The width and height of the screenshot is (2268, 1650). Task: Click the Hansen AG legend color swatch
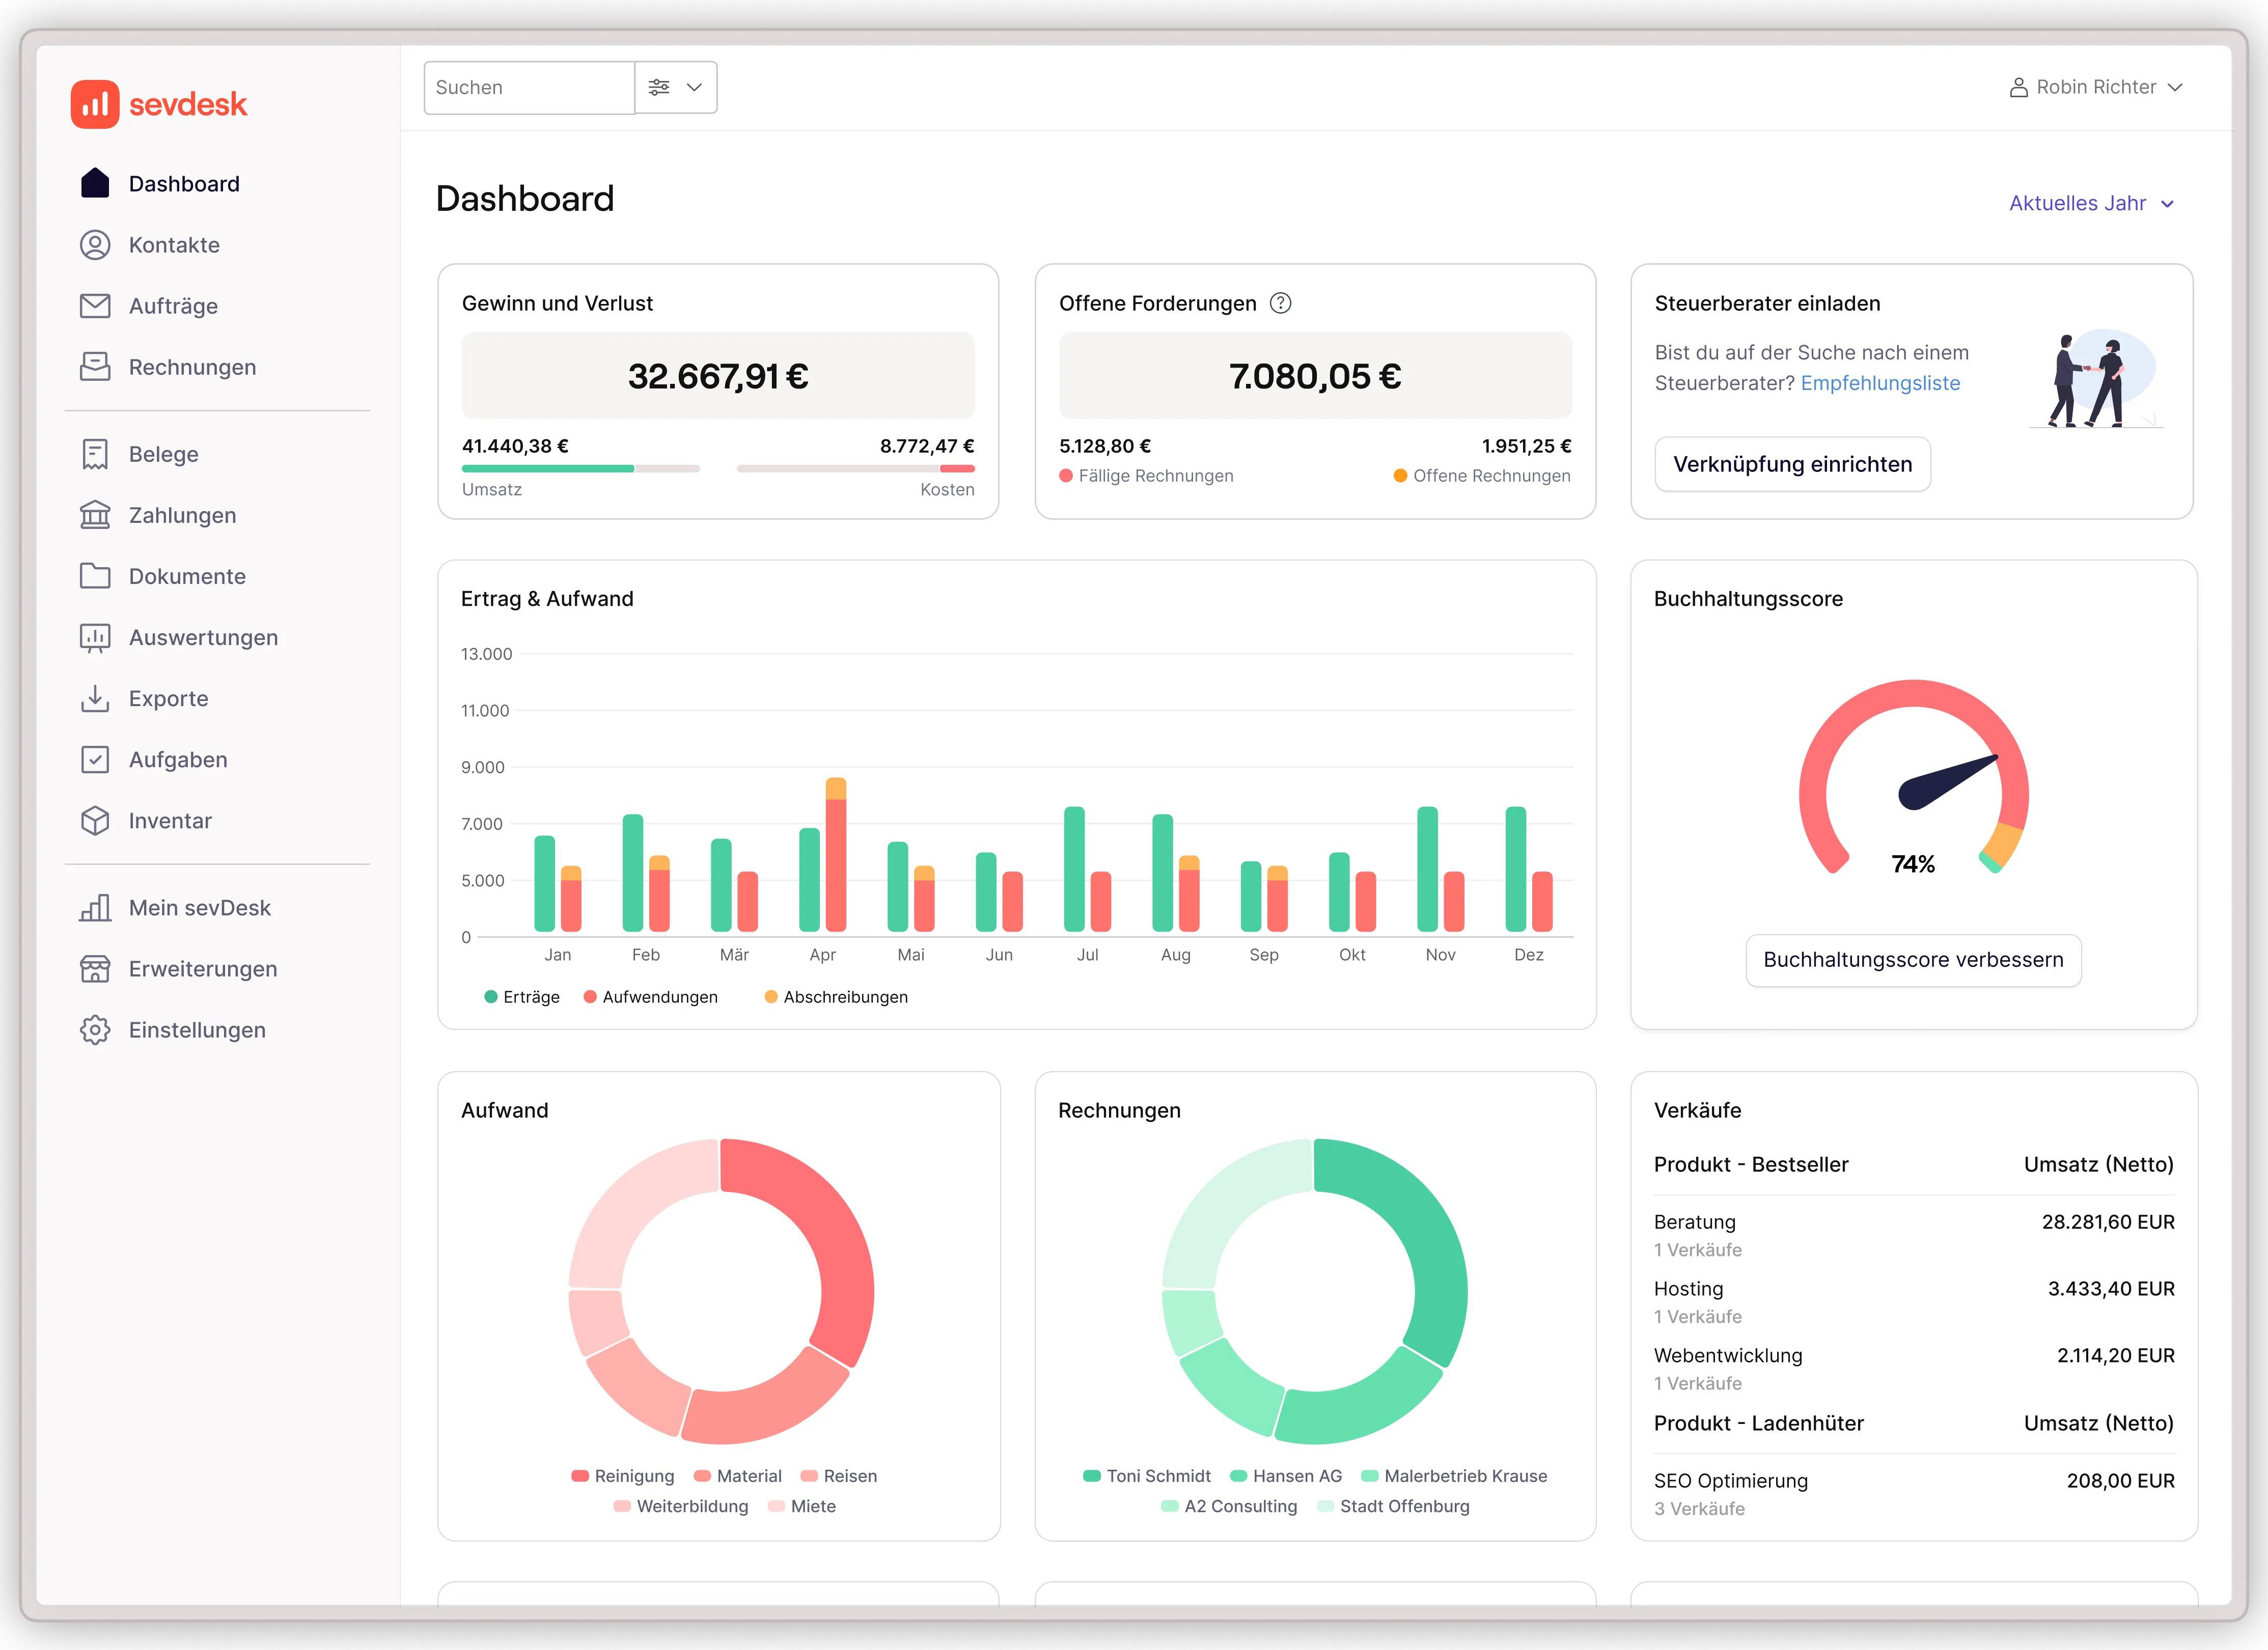pos(1238,1476)
